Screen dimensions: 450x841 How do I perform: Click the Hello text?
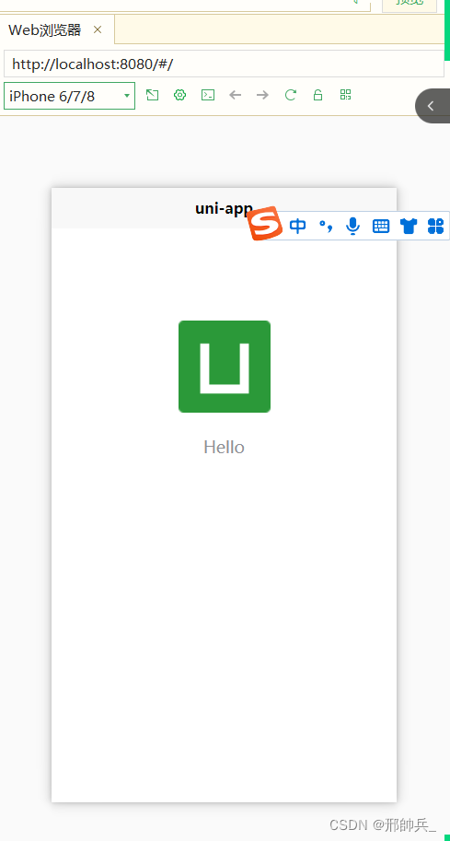click(x=224, y=447)
